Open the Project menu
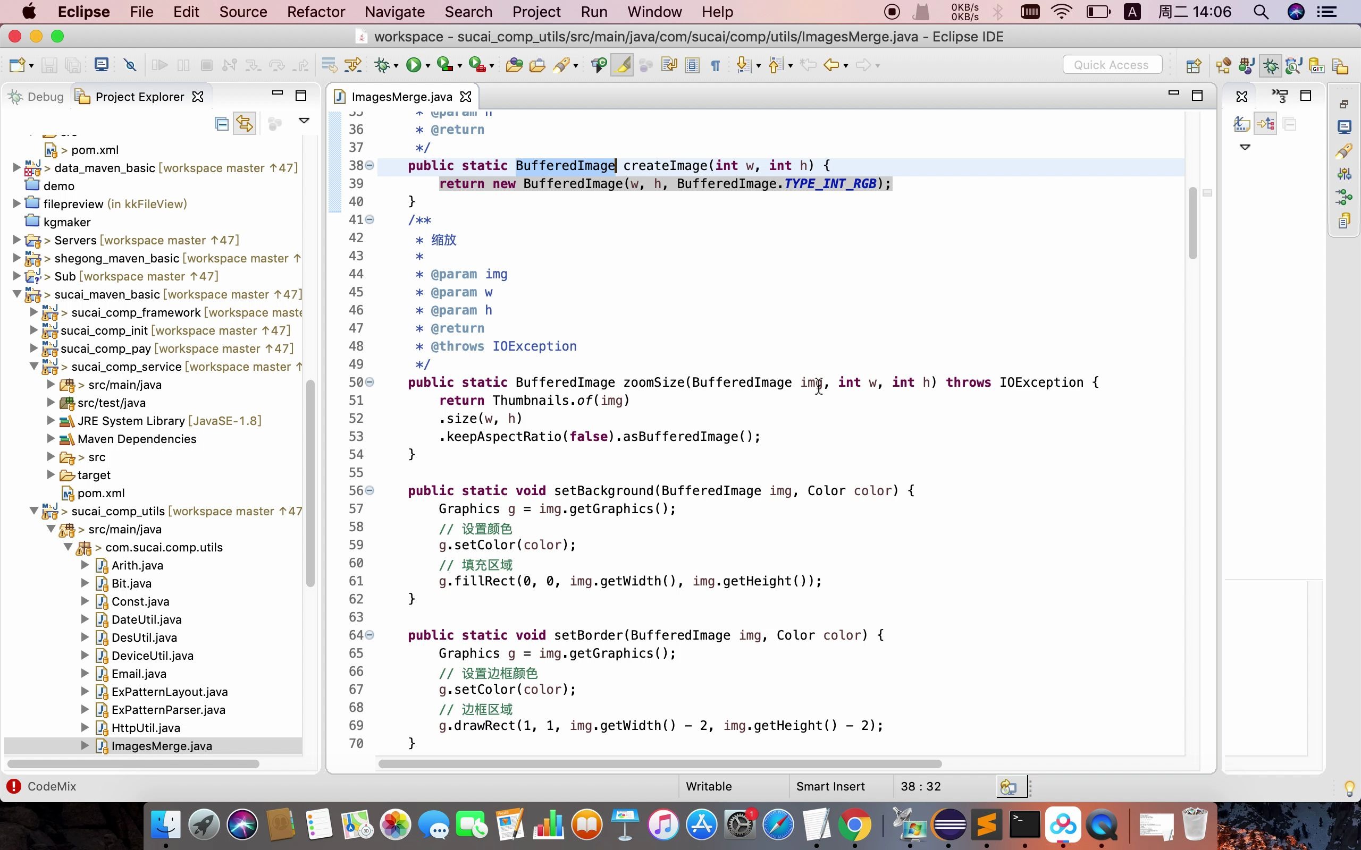The image size is (1361, 850). pyautogui.click(x=536, y=12)
